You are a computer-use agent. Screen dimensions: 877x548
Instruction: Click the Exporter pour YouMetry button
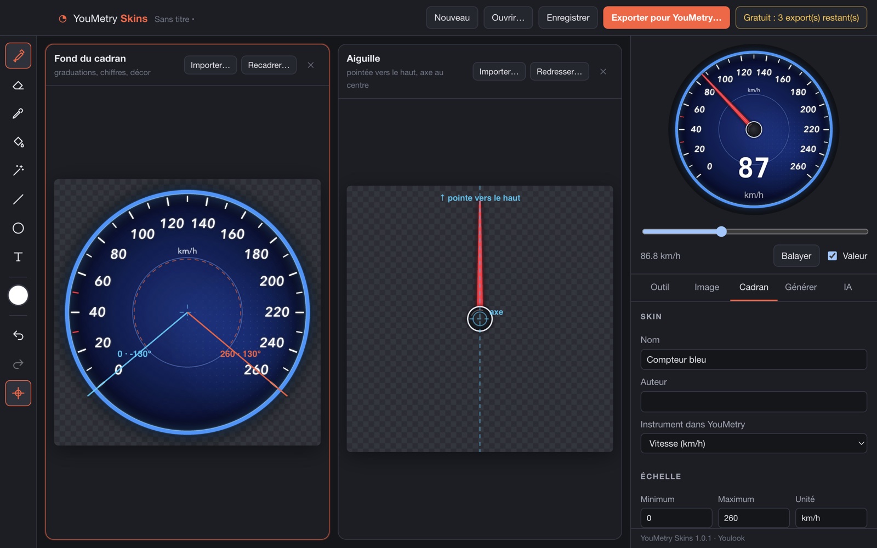pos(666,18)
